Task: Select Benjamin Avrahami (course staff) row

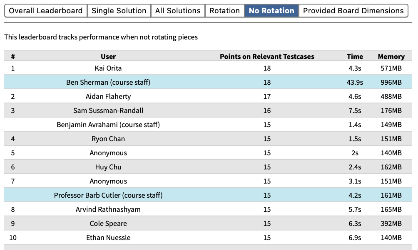Action: click(108, 125)
